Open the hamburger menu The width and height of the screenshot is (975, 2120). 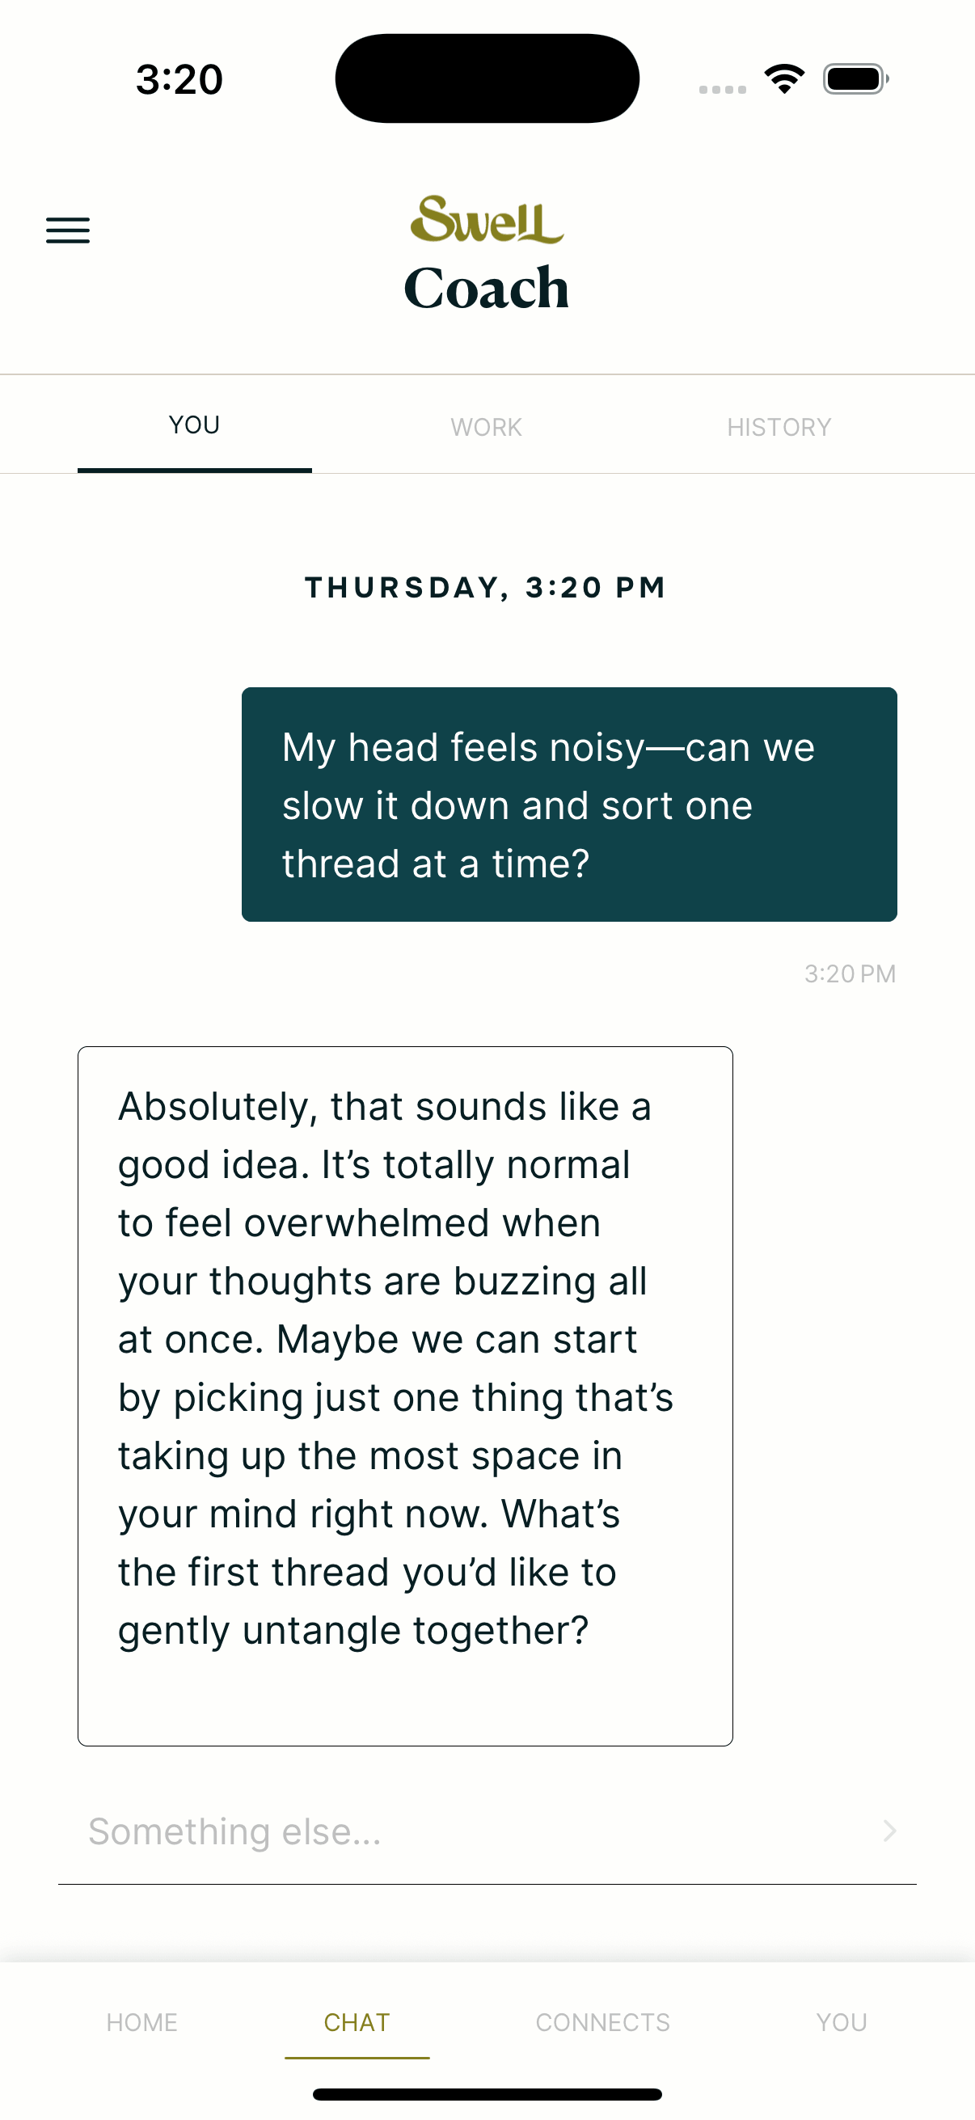[x=67, y=230]
